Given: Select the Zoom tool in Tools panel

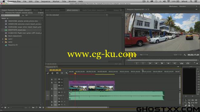Looking at the screenshot, I should pos(193,105).
